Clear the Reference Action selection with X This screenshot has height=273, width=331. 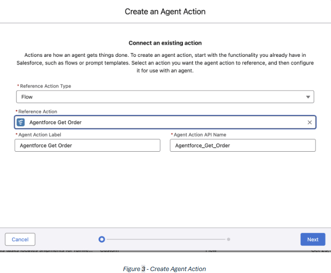[309, 122]
